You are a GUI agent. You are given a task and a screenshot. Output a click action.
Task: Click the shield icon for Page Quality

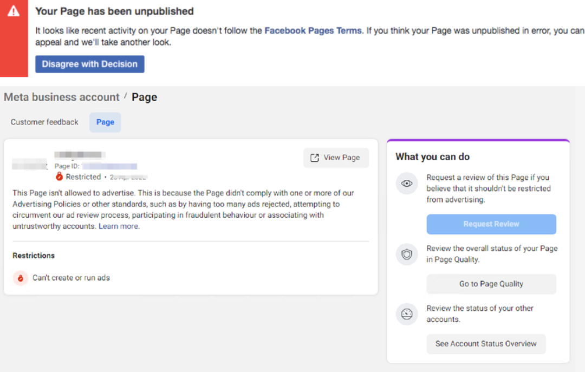coord(407,254)
